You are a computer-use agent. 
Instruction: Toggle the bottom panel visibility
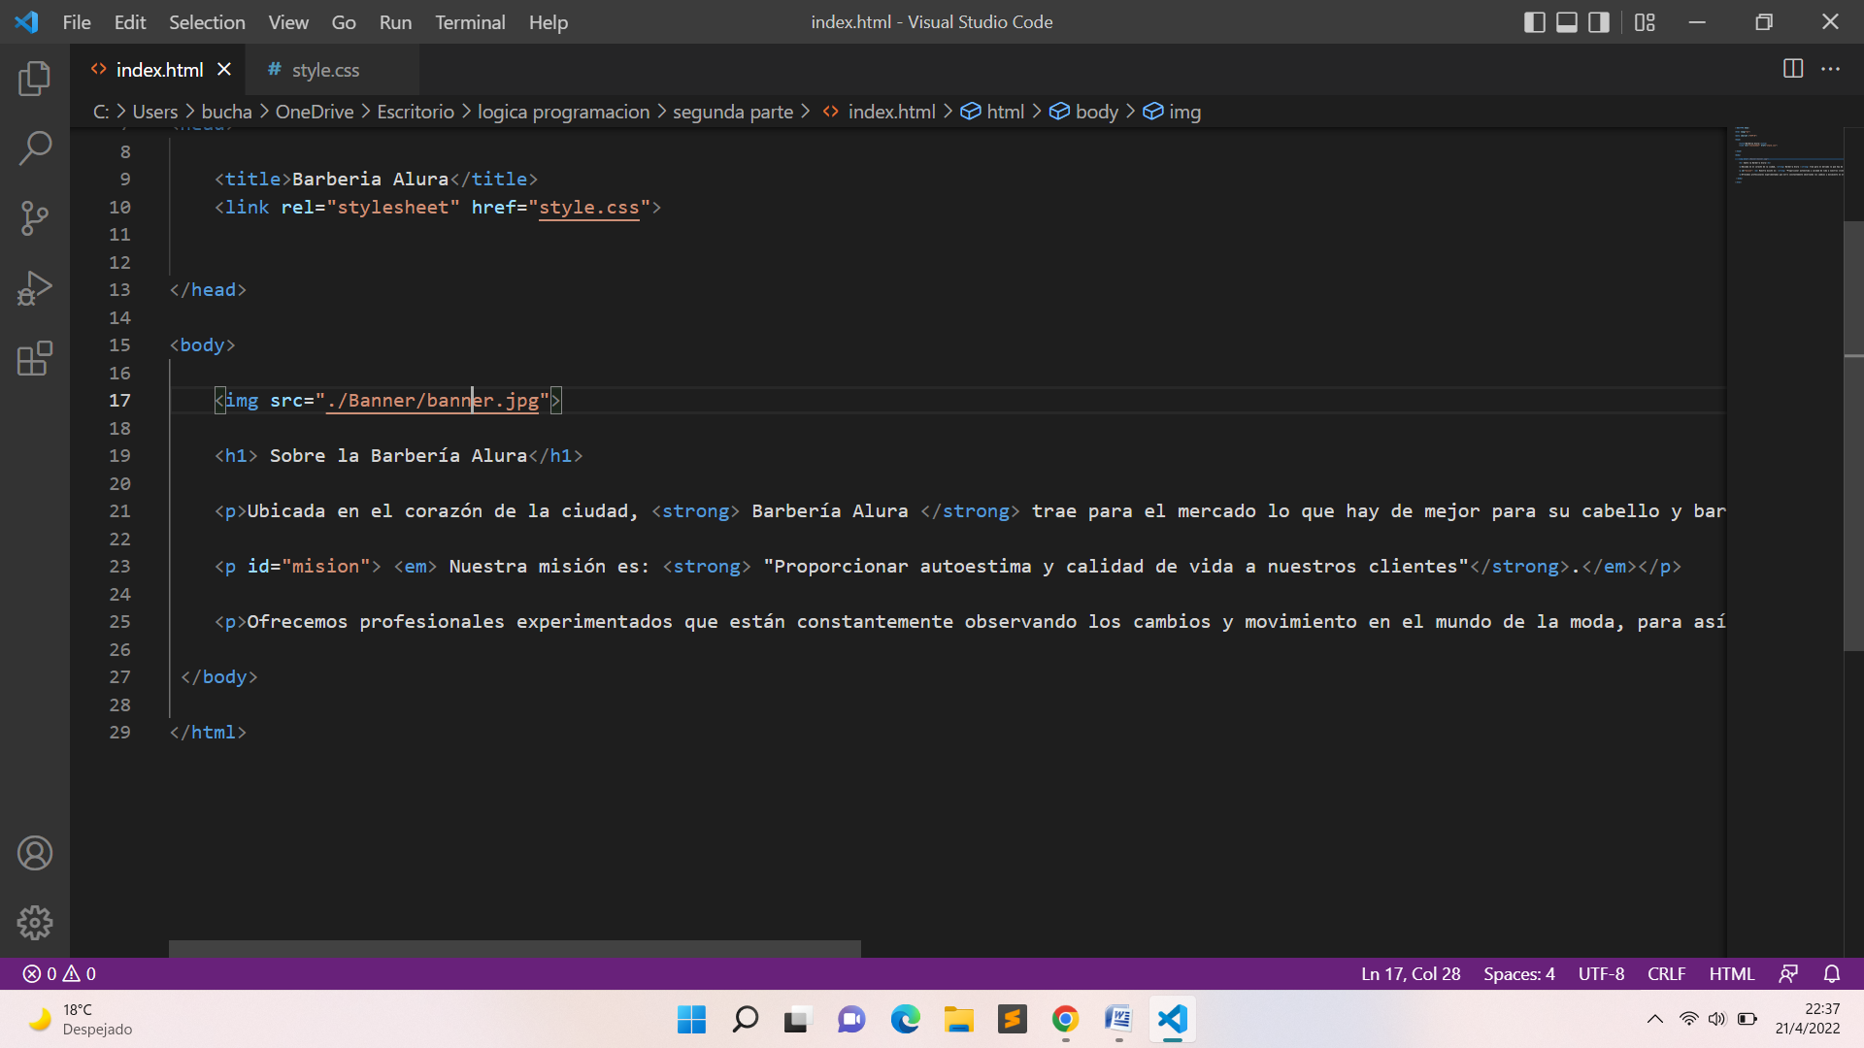[1567, 22]
